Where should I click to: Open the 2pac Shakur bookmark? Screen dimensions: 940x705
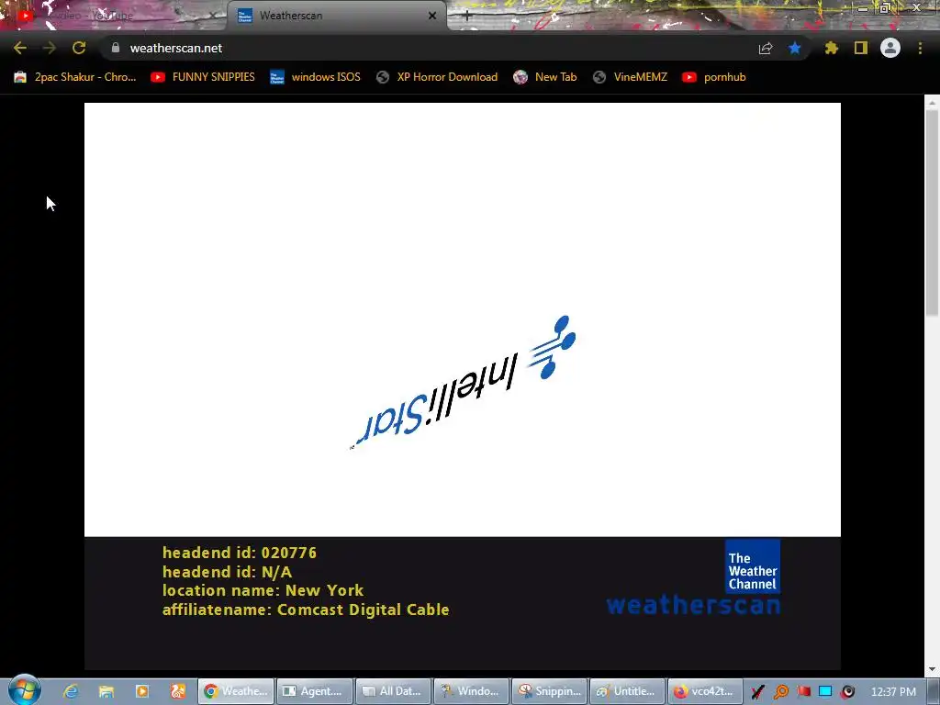point(75,77)
